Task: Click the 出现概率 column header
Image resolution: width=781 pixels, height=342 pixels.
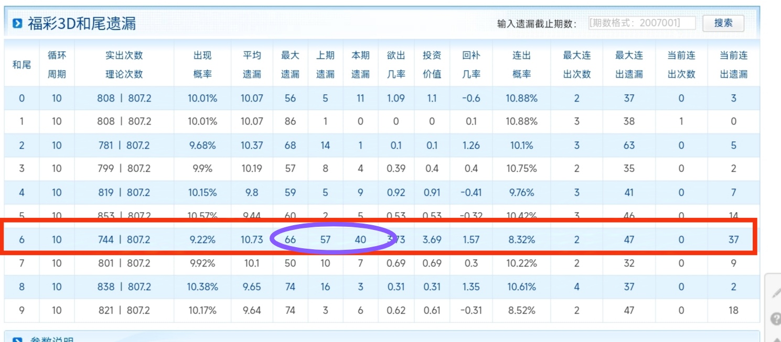Action: 202,64
